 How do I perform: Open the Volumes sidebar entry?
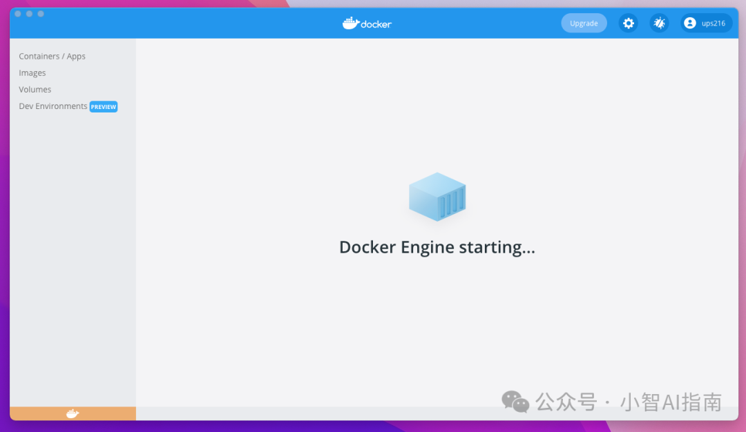[x=35, y=89]
